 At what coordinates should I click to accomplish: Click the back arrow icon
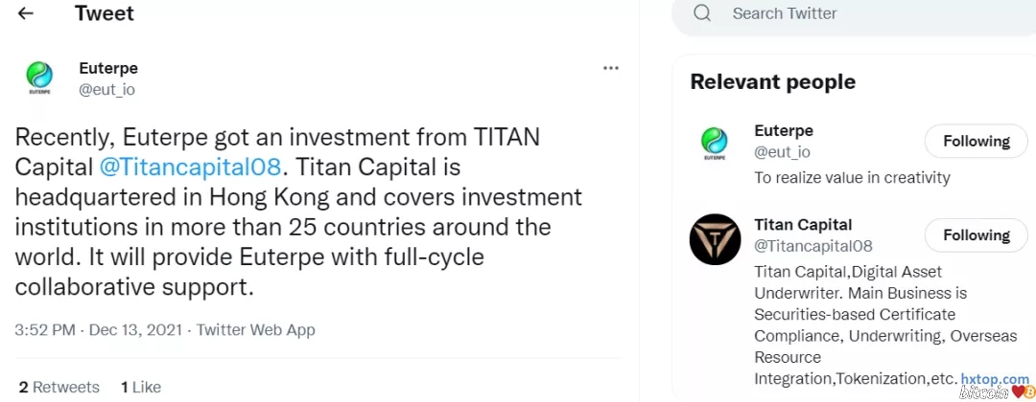(26, 13)
